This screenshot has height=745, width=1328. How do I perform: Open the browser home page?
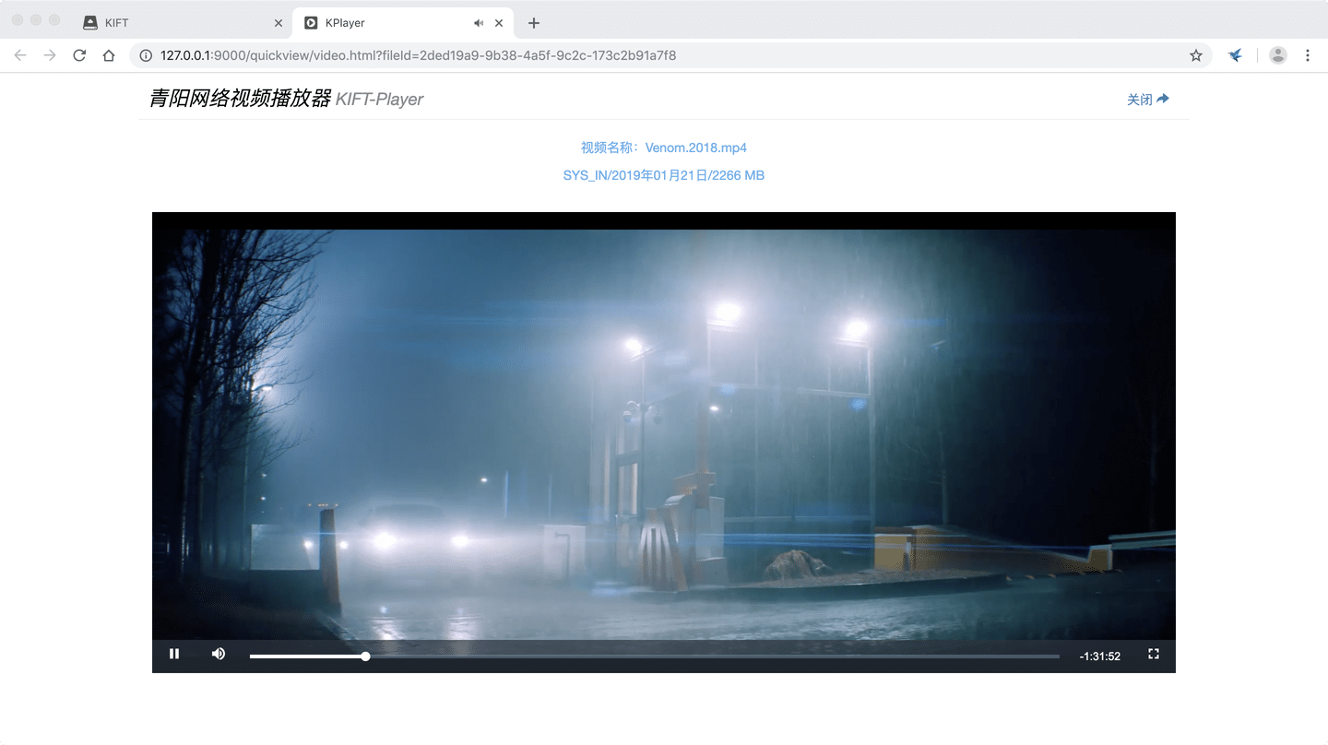[x=109, y=55]
